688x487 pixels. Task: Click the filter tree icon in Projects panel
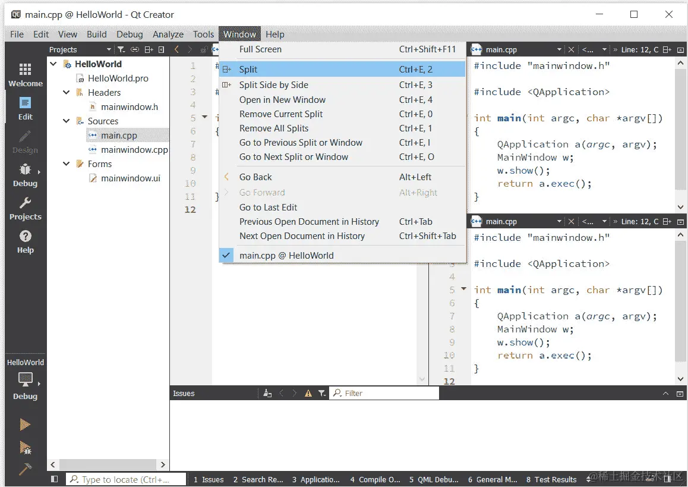tap(121, 49)
